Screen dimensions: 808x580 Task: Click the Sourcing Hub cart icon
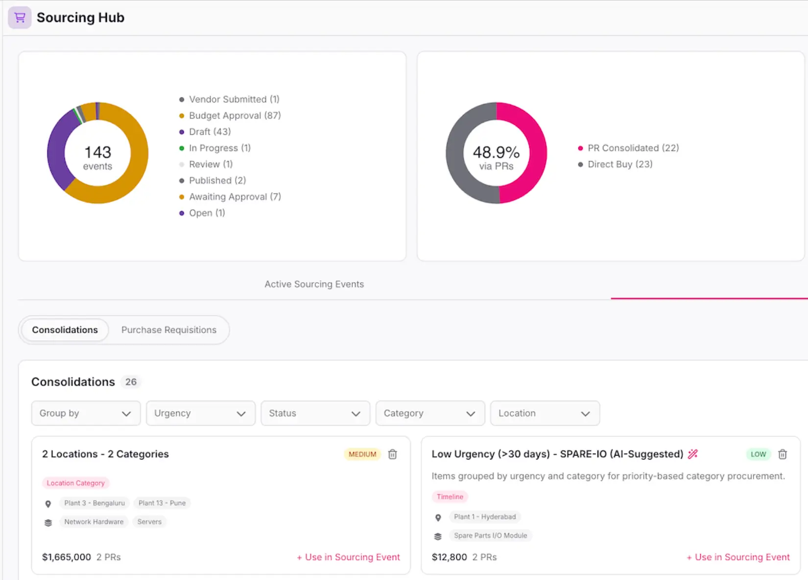tap(20, 18)
